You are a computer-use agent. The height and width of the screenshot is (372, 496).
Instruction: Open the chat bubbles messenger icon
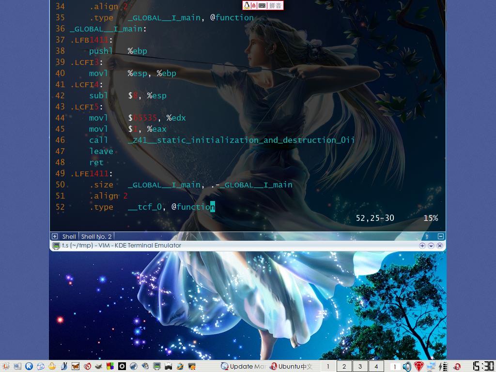pyautogui.click(x=41, y=366)
